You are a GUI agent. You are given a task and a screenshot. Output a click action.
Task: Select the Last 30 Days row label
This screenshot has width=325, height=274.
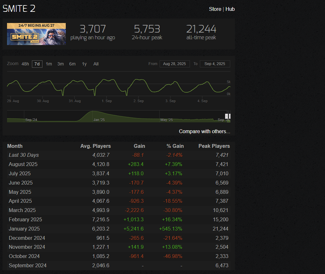pyautogui.click(x=24, y=155)
